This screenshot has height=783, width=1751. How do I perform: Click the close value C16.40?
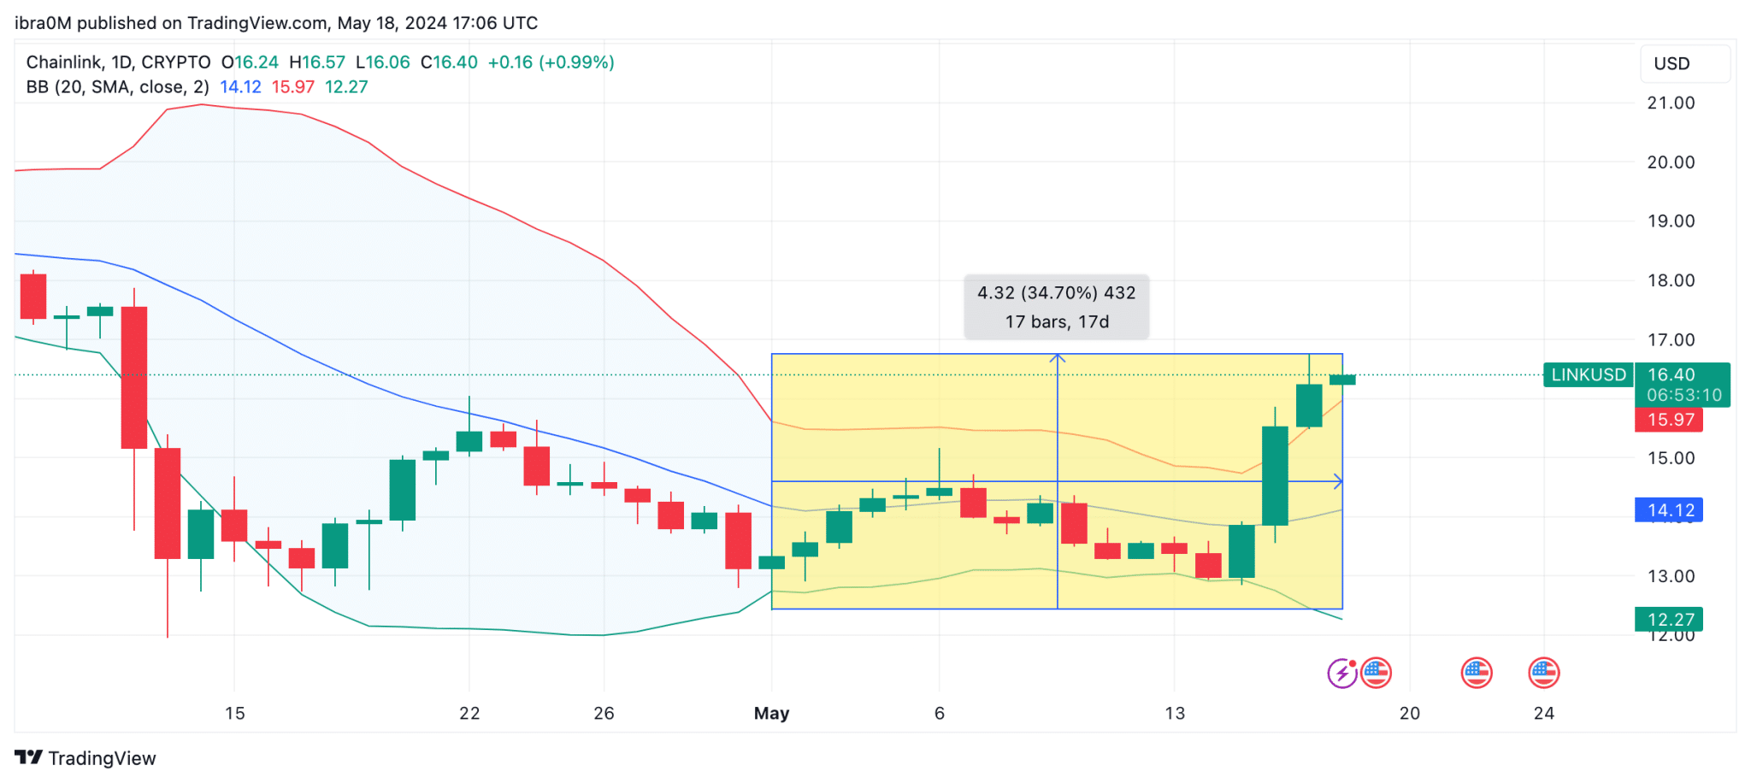click(449, 62)
